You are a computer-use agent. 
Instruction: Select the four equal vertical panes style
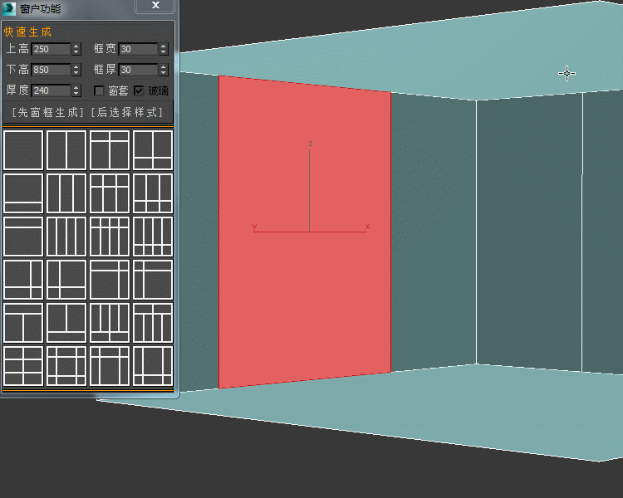(x=66, y=237)
